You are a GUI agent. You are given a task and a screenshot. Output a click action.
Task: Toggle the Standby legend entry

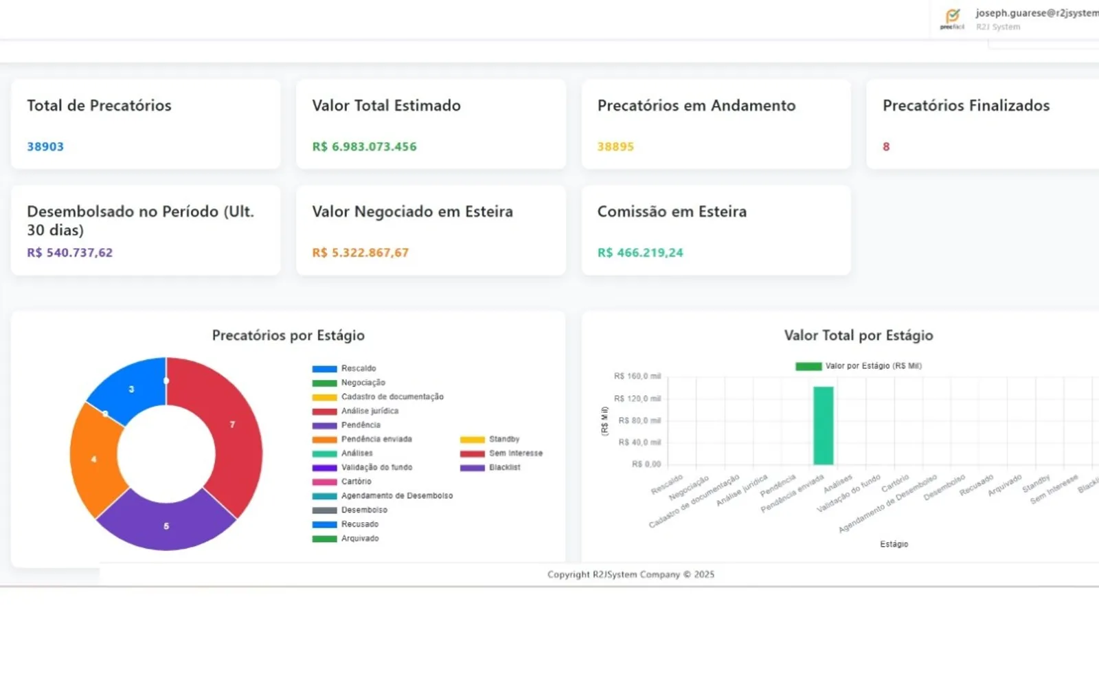click(490, 439)
